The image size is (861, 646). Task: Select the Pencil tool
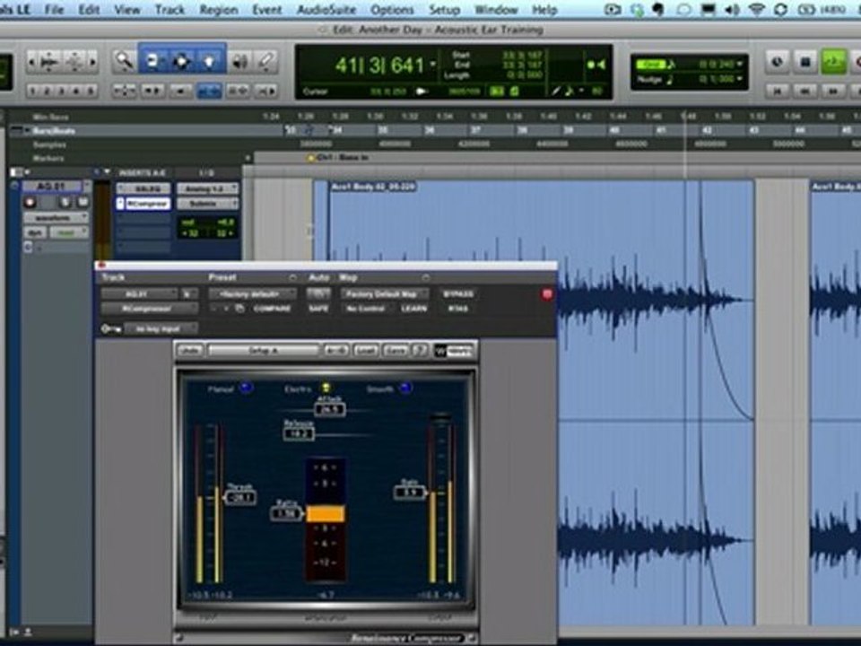click(x=267, y=62)
